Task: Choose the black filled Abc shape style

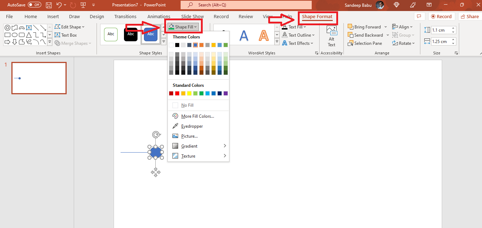Action: click(131, 34)
